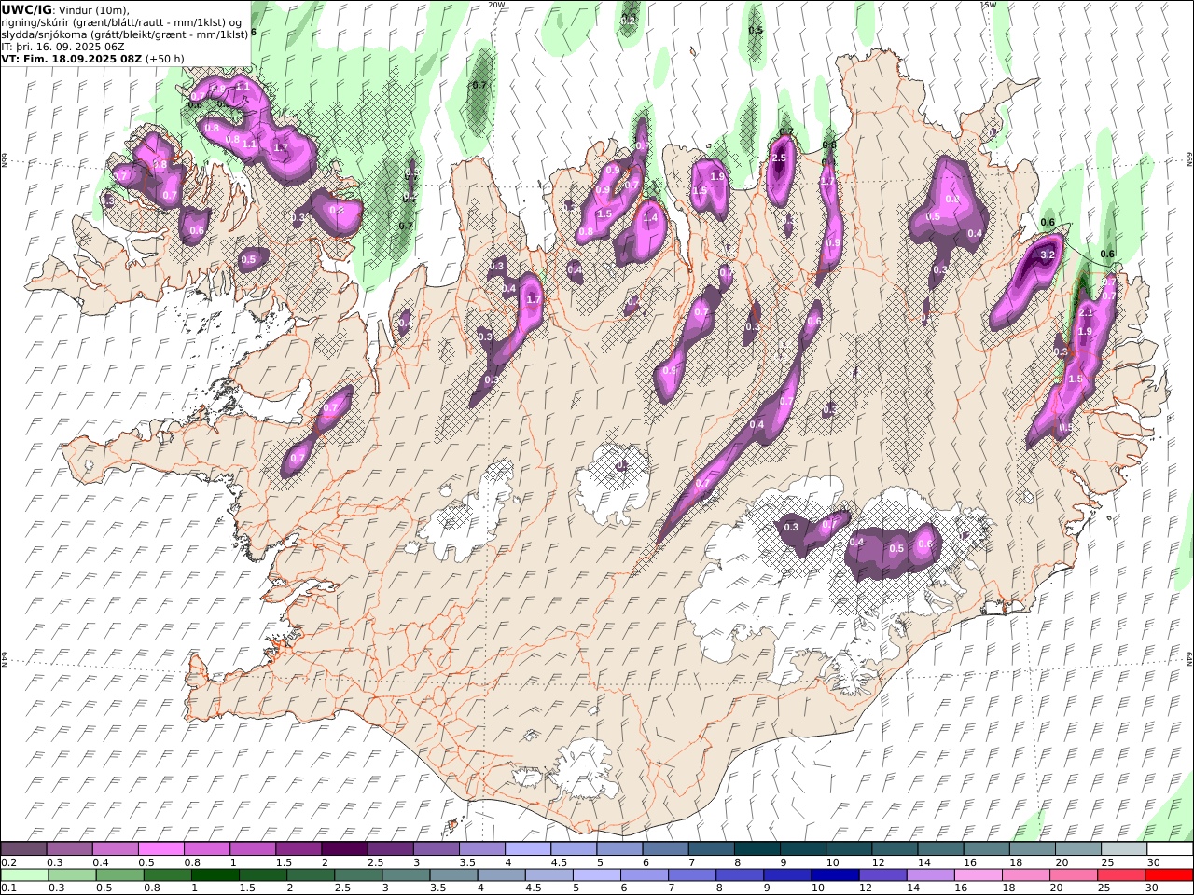Click the 'VT: Fim. 18.09.2025 08Z' valid time line
Viewport: 1194px width, 895px height.
tap(71, 59)
